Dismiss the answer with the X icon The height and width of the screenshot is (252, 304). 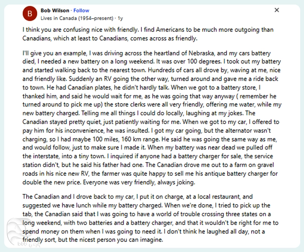tap(277, 10)
